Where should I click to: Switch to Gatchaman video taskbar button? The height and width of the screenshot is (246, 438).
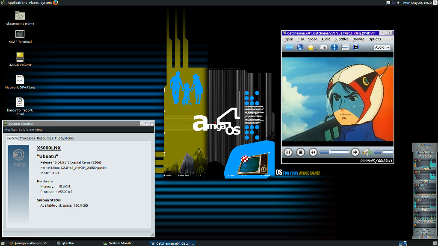pos(172,243)
